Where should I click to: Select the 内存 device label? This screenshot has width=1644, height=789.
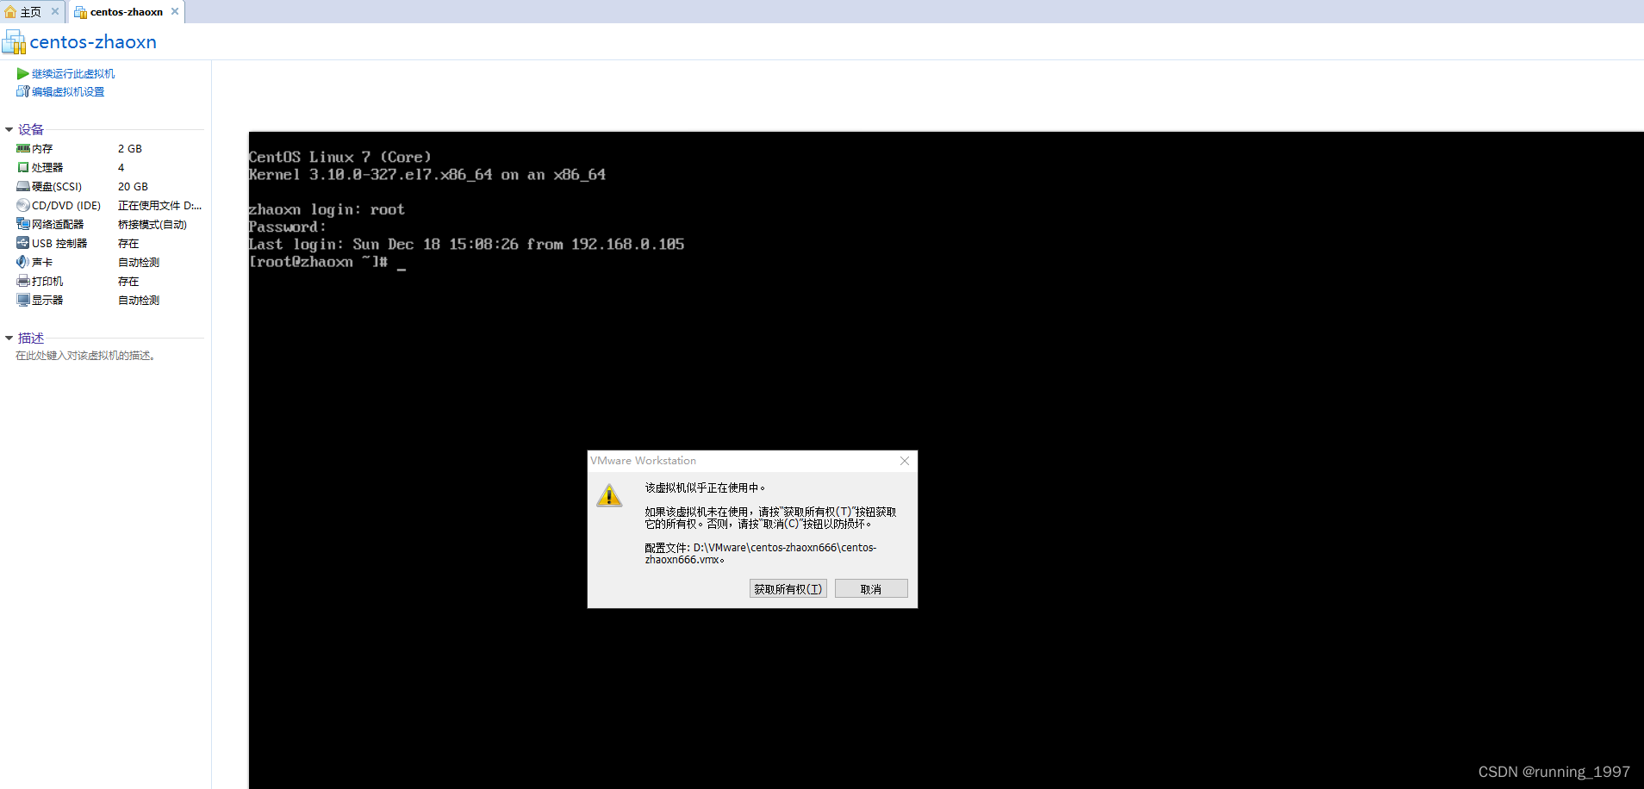coord(42,149)
